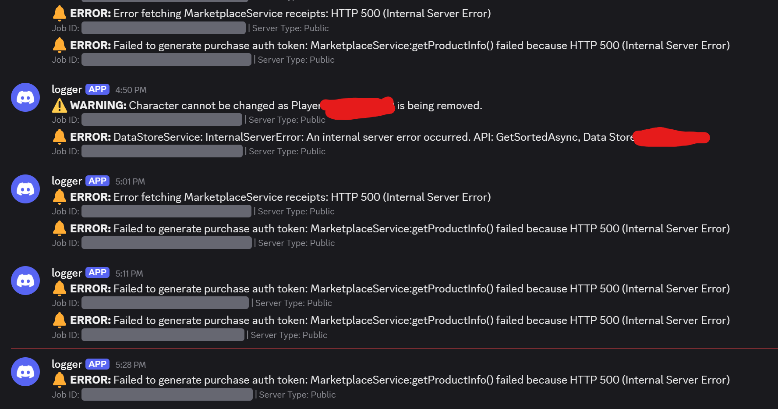Click the Discord avatar beside the 5:11 PM message
Viewport: 778px width, 409px height.
point(25,281)
